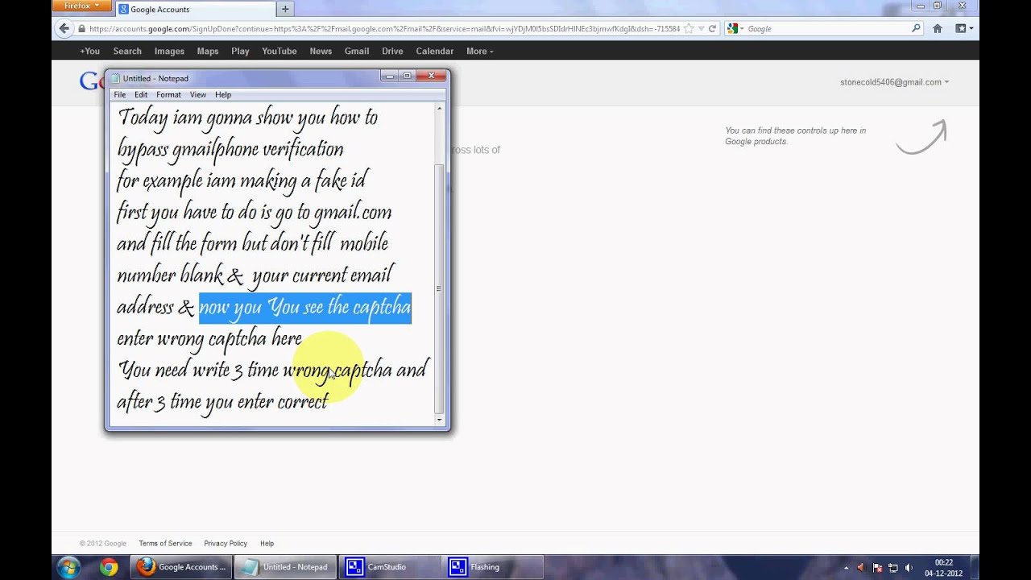Go to Google Search link
The image size is (1031, 580).
click(127, 51)
